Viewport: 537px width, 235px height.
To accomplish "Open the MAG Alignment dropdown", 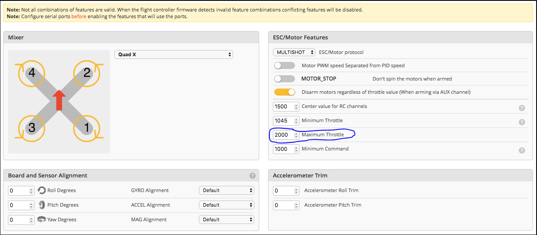I will [226, 220].
